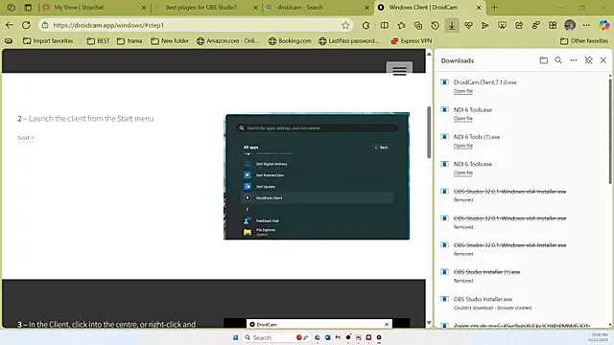This screenshot has width=614, height=345.
Task: Expand the Other favorites folder
Action: 584,40
